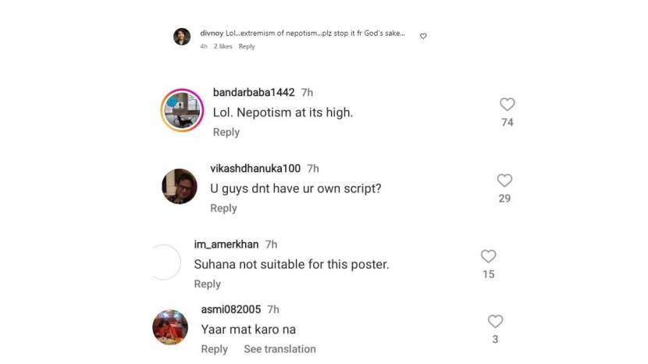This screenshot has width=648, height=364.
Task: Reply to bandarbaba1442's comment
Action: [x=226, y=132]
